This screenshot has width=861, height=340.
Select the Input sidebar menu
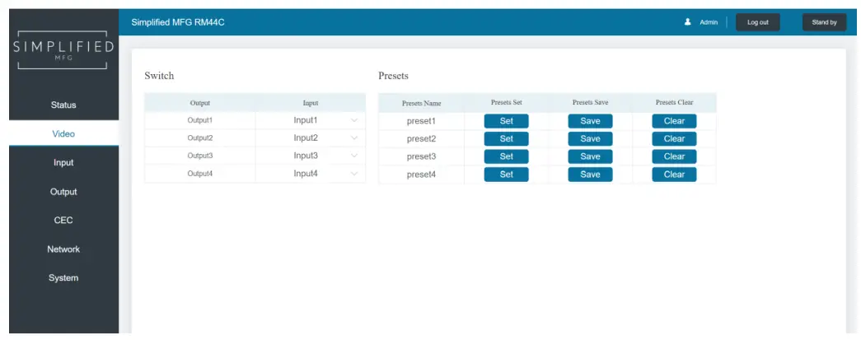pos(63,163)
